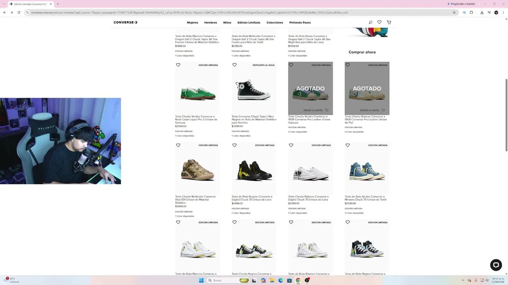Open the Edición Limitada menu
This screenshot has width=508, height=285.
pyautogui.click(x=249, y=23)
